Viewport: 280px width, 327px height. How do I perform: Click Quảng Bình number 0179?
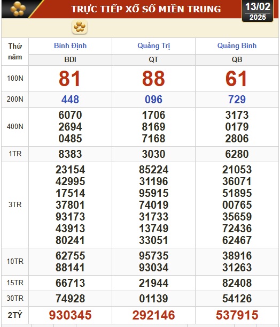pyautogui.click(x=237, y=127)
